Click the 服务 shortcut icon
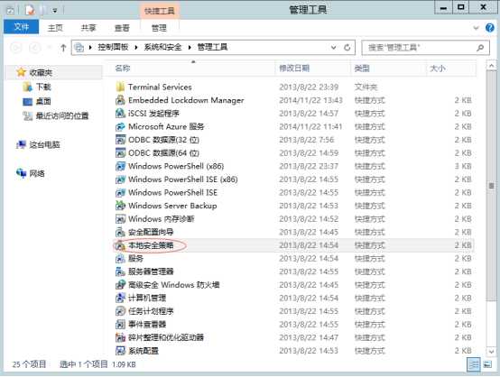This screenshot has height=377, width=500. pyautogui.click(x=120, y=259)
